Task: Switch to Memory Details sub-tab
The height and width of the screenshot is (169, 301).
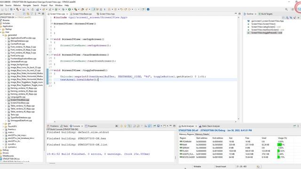Action: [x=202, y=134]
